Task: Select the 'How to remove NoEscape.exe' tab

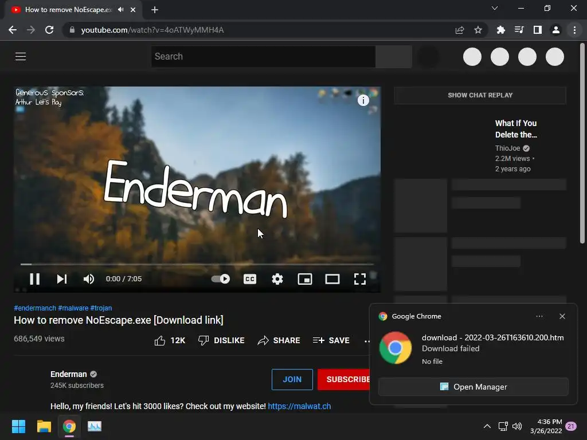Action: point(73,10)
